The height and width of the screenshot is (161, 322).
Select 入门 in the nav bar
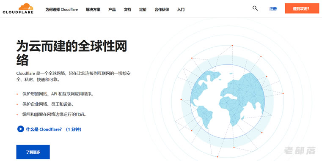(181, 9)
